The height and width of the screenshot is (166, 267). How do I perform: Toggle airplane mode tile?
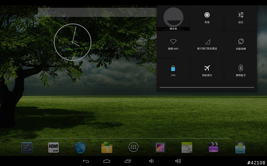[x=207, y=71]
